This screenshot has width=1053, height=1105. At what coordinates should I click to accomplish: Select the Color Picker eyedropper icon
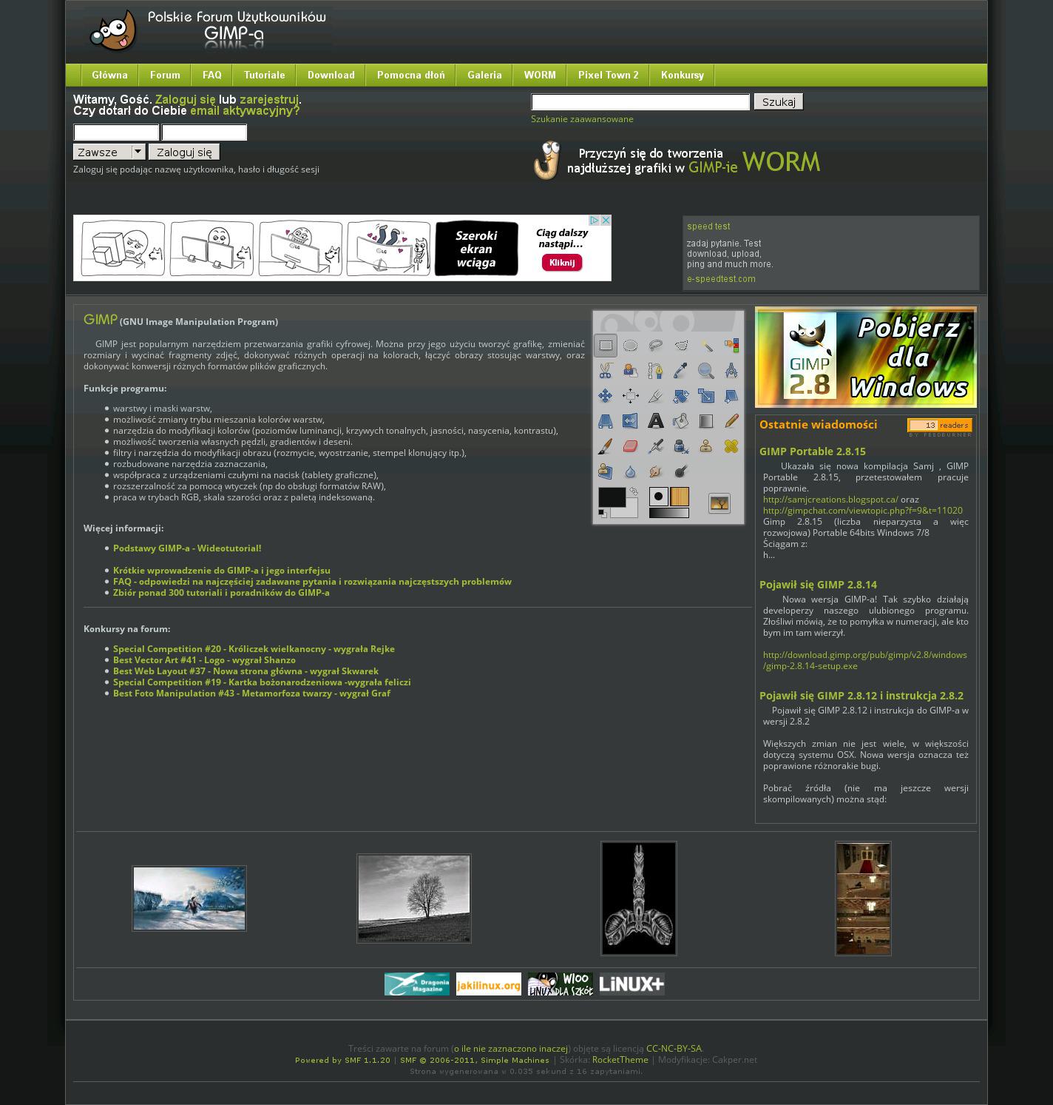pos(681,371)
